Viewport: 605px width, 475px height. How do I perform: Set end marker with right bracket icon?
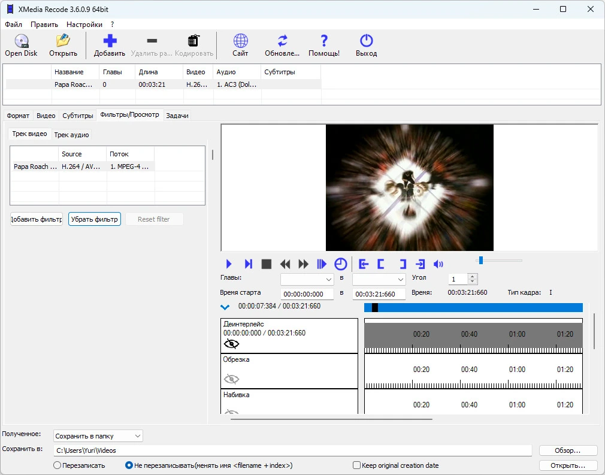click(403, 264)
